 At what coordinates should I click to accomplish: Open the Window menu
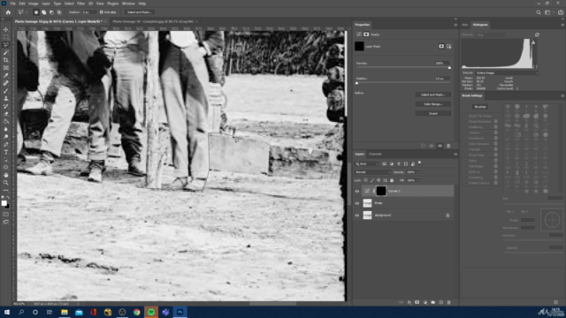(128, 4)
